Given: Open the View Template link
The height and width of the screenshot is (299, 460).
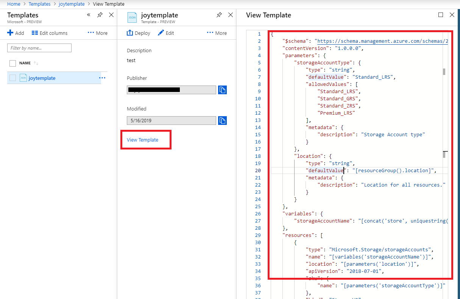Looking at the screenshot, I should pyautogui.click(x=143, y=140).
